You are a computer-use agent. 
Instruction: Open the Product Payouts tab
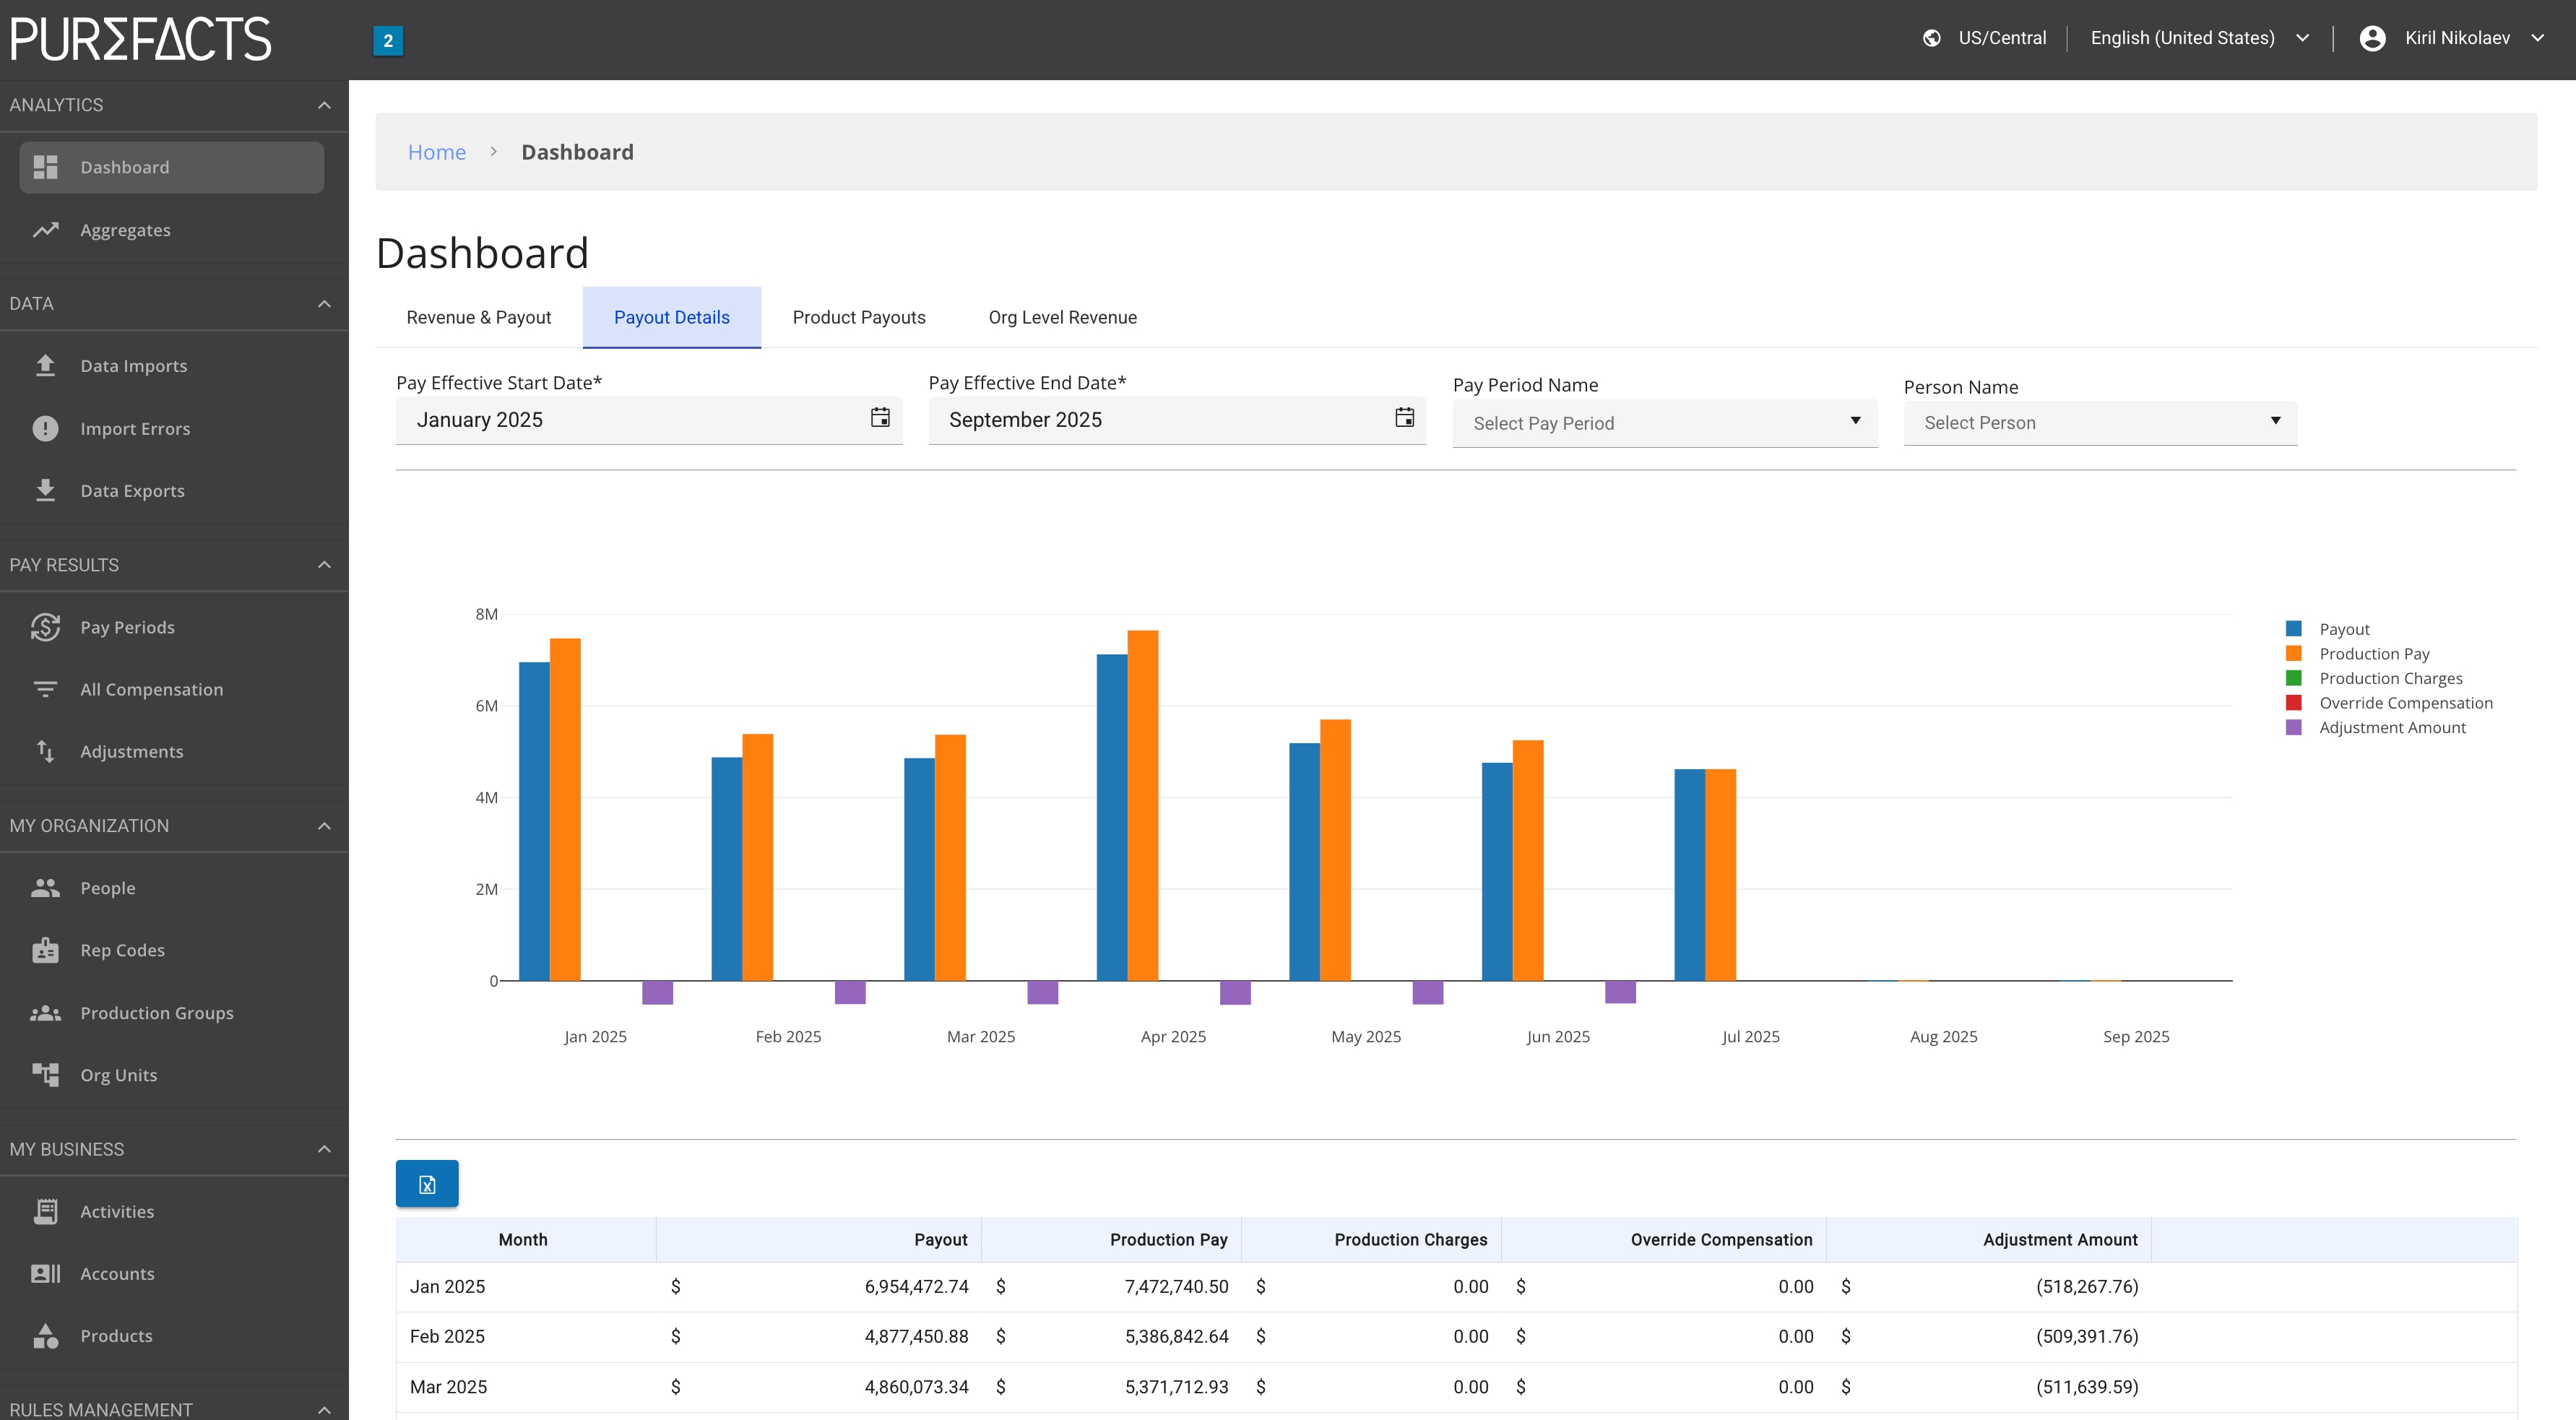(x=859, y=317)
